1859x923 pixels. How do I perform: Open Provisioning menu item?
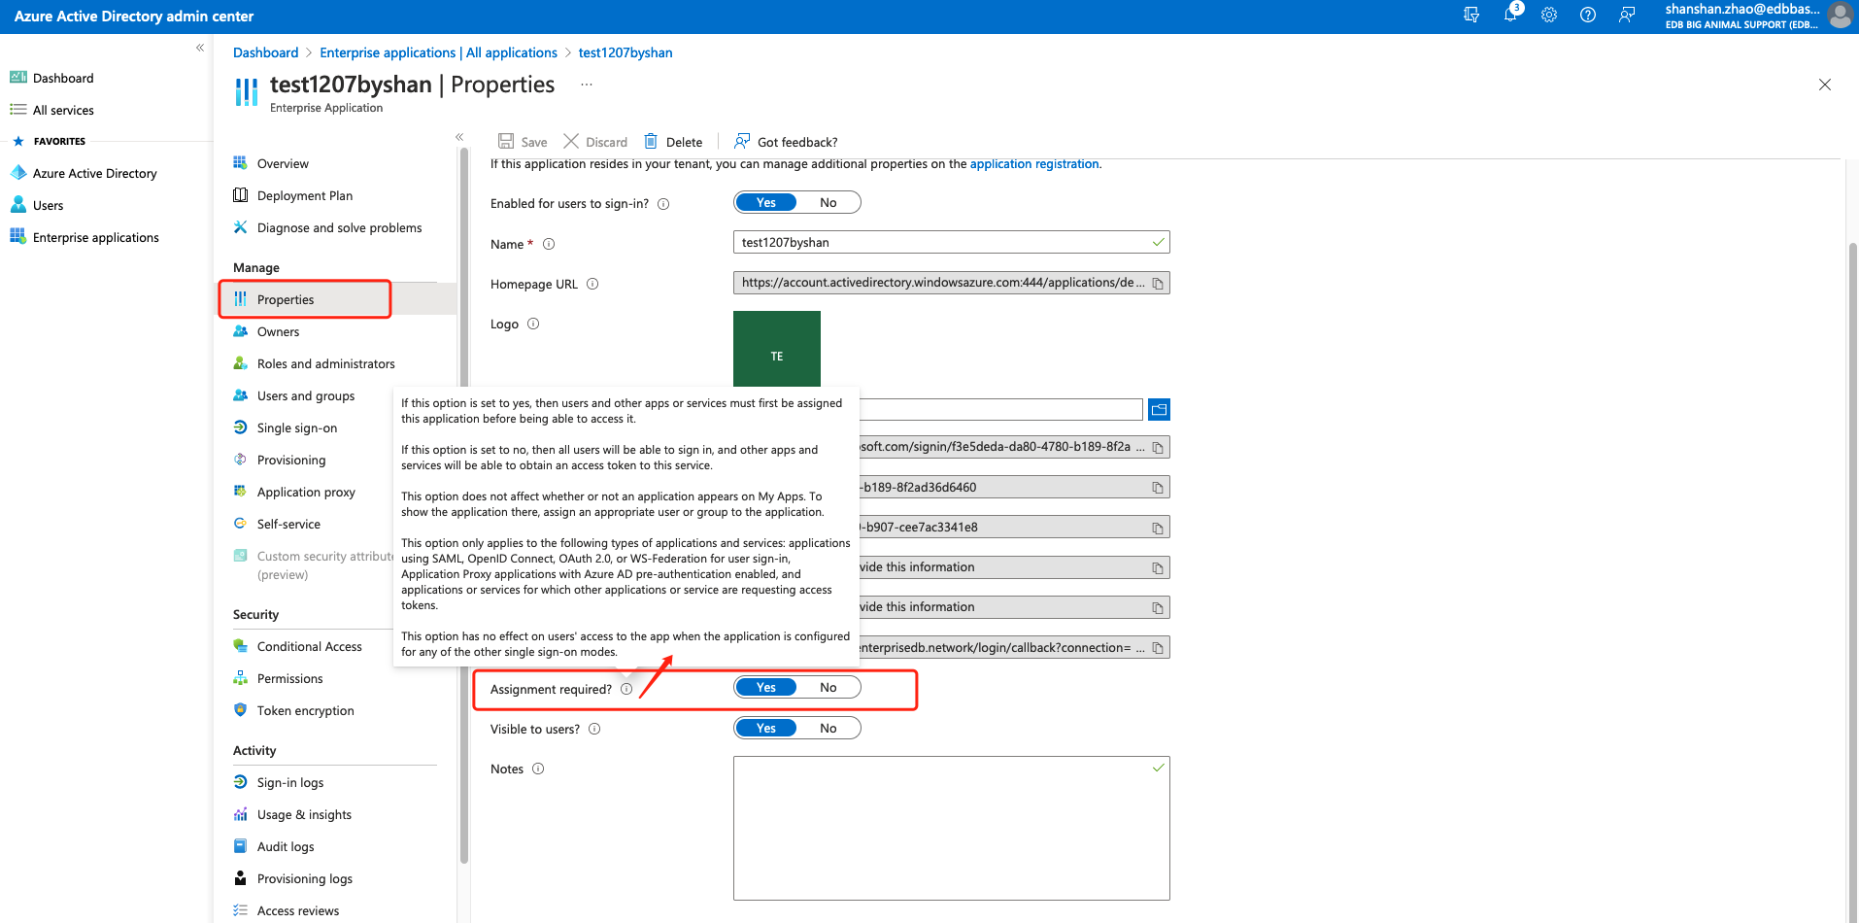(x=291, y=460)
